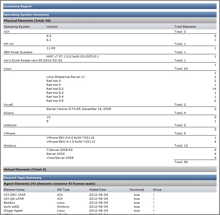Click Solaris version 10
The image size is (220, 215).
48,117
